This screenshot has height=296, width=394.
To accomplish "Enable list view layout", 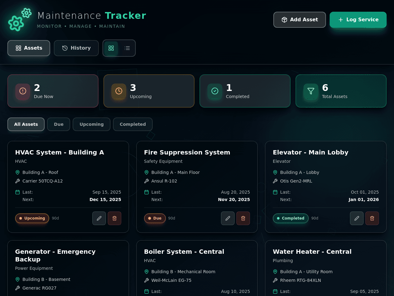I will (x=127, y=48).
